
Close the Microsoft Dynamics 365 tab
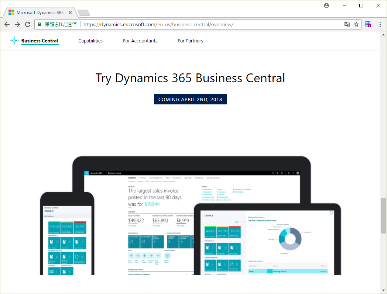coord(70,12)
